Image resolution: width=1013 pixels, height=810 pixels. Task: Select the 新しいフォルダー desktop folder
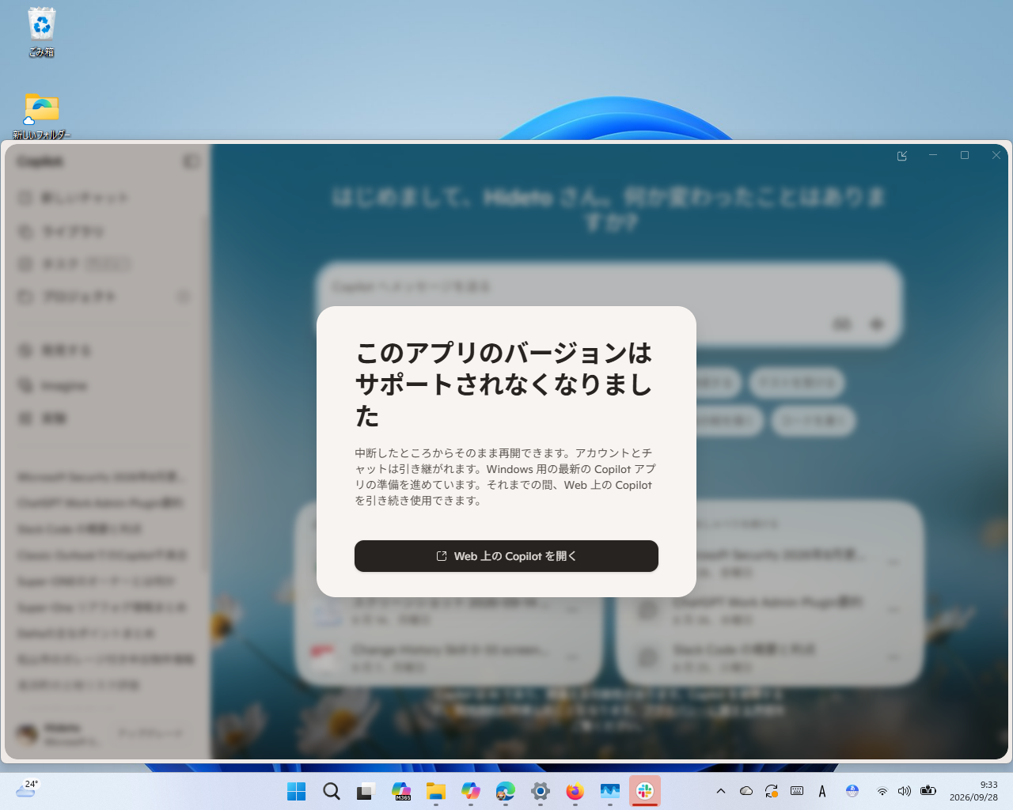(42, 116)
